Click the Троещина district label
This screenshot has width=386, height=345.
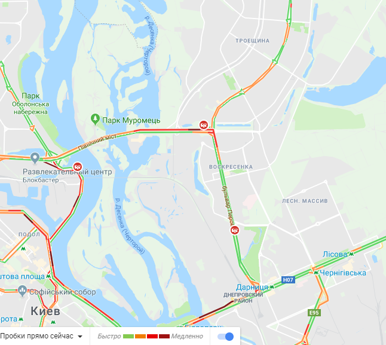(252, 41)
